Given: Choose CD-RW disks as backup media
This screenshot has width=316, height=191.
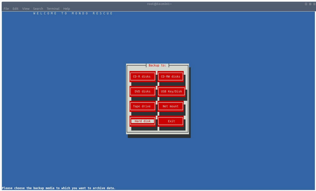Looking at the screenshot, I should point(170,76).
